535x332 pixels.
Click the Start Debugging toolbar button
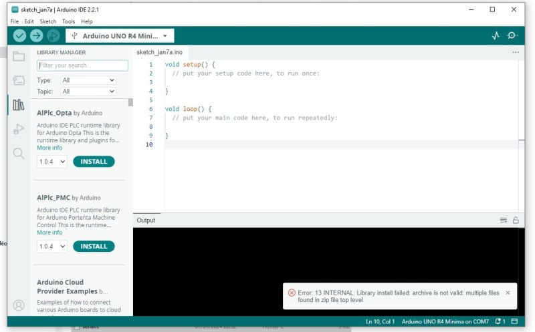coord(53,35)
